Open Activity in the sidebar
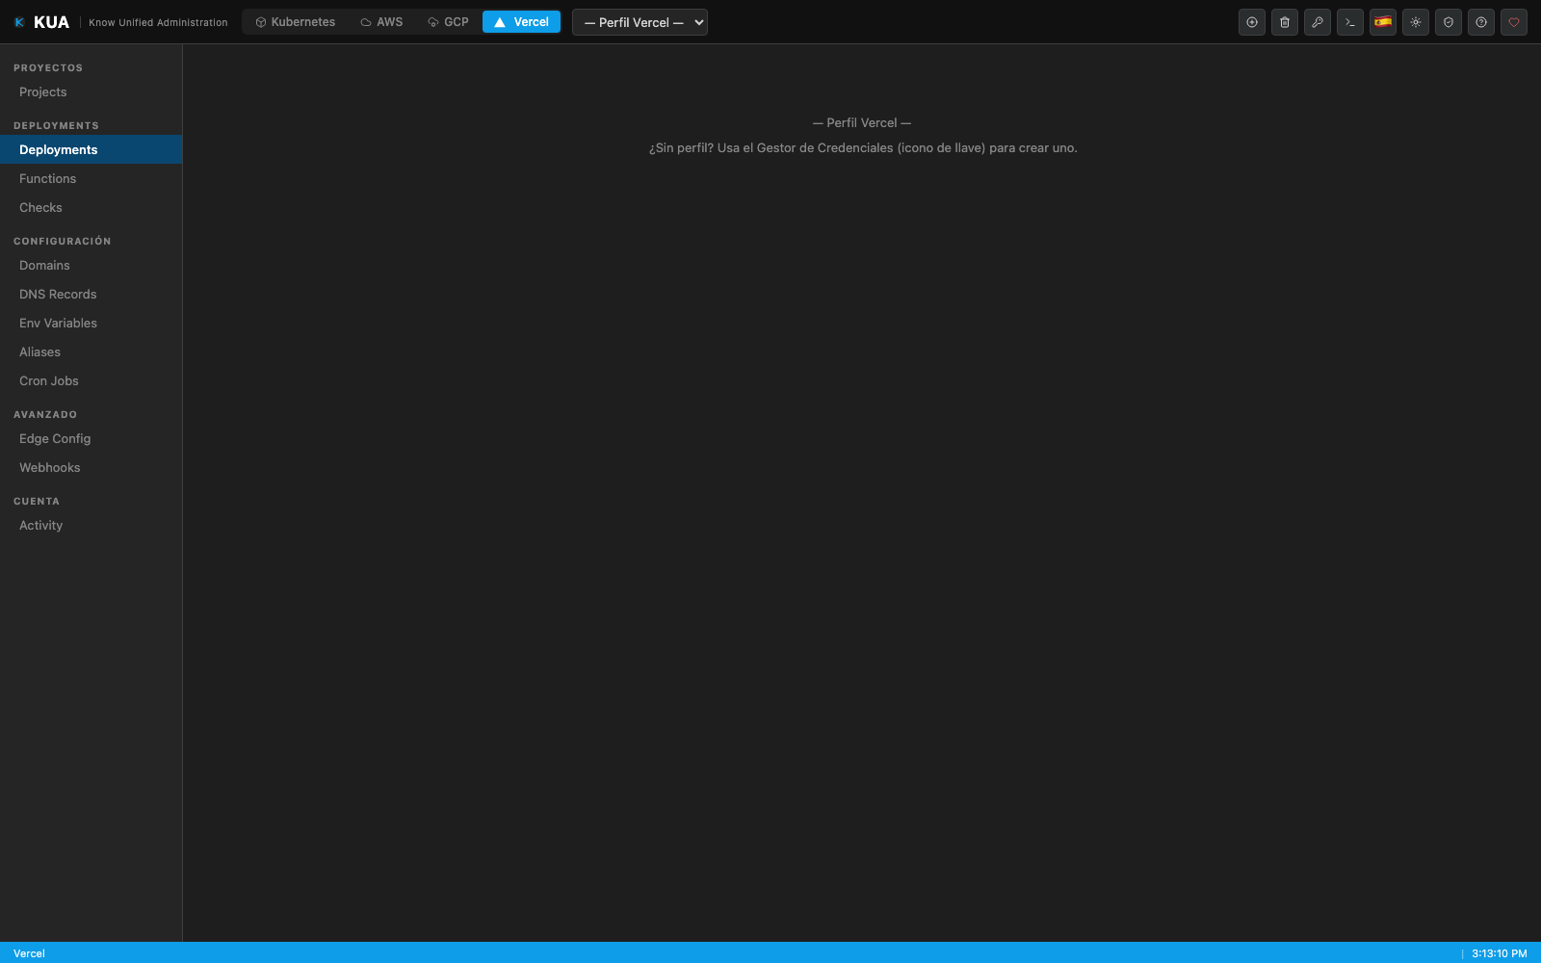Screen dimensions: 1541x963 [91, 526]
